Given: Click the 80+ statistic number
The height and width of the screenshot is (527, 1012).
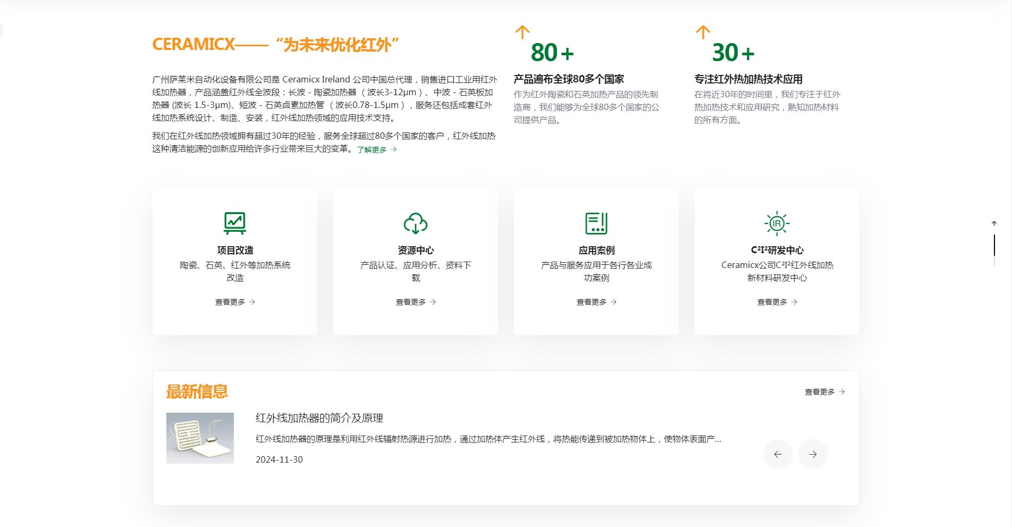Looking at the screenshot, I should pos(552,53).
